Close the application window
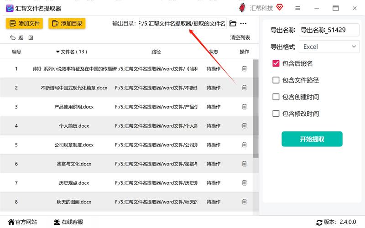 point(355,8)
